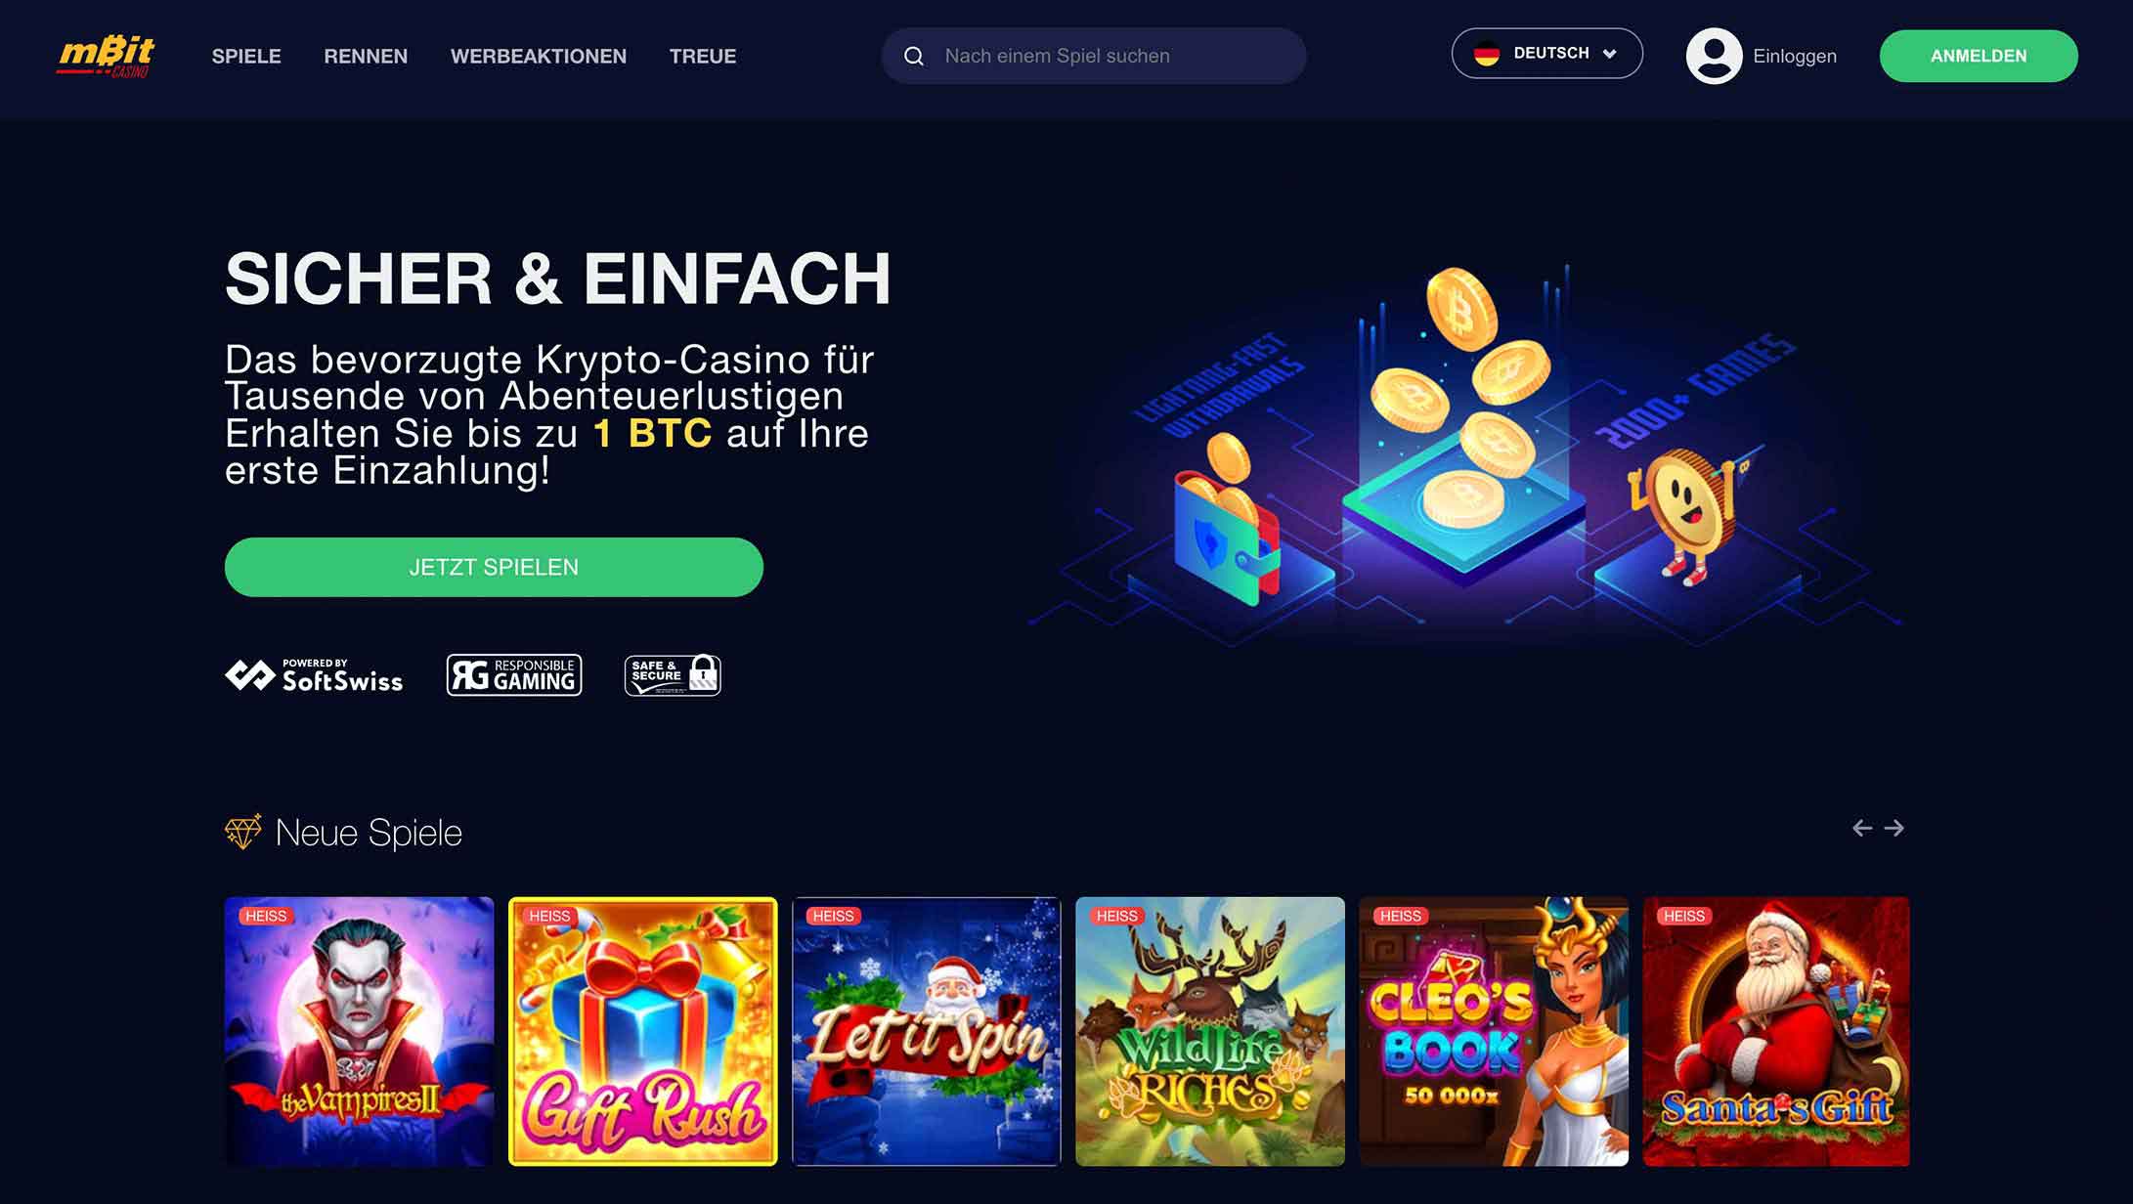Viewport: 2133px width, 1204px height.
Task: Select the TREUE menu item
Action: click(x=703, y=57)
